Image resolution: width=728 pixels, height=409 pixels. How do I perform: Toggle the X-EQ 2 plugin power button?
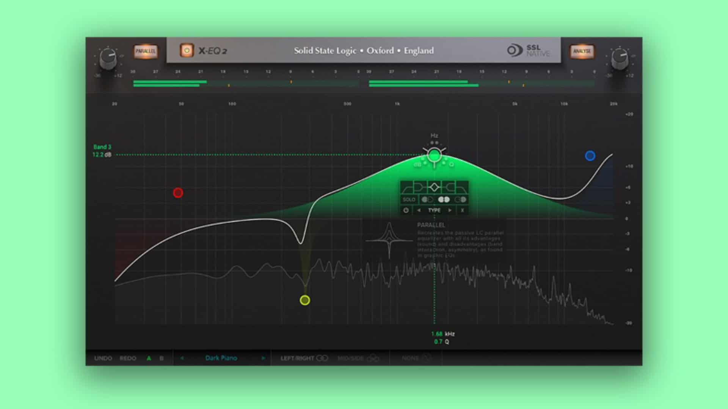pos(187,50)
